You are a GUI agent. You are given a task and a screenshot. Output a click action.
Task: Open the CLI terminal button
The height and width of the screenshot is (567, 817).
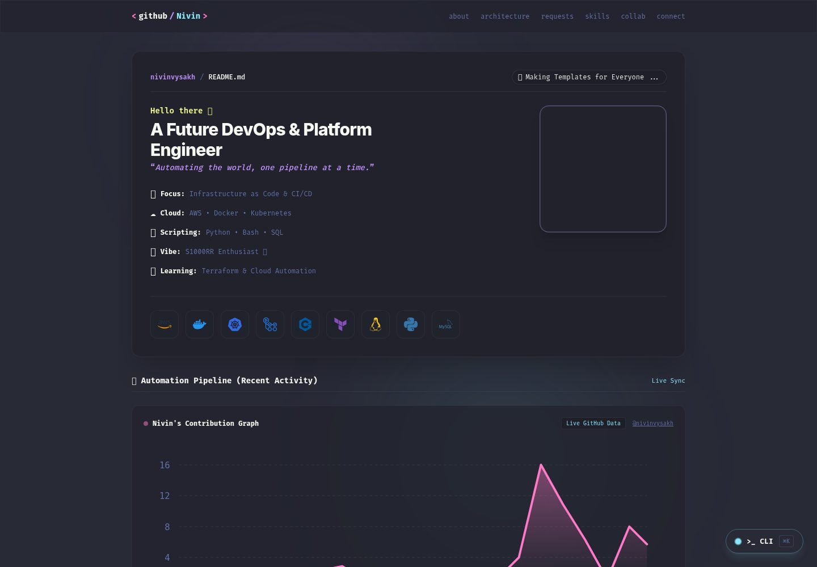coord(764,541)
